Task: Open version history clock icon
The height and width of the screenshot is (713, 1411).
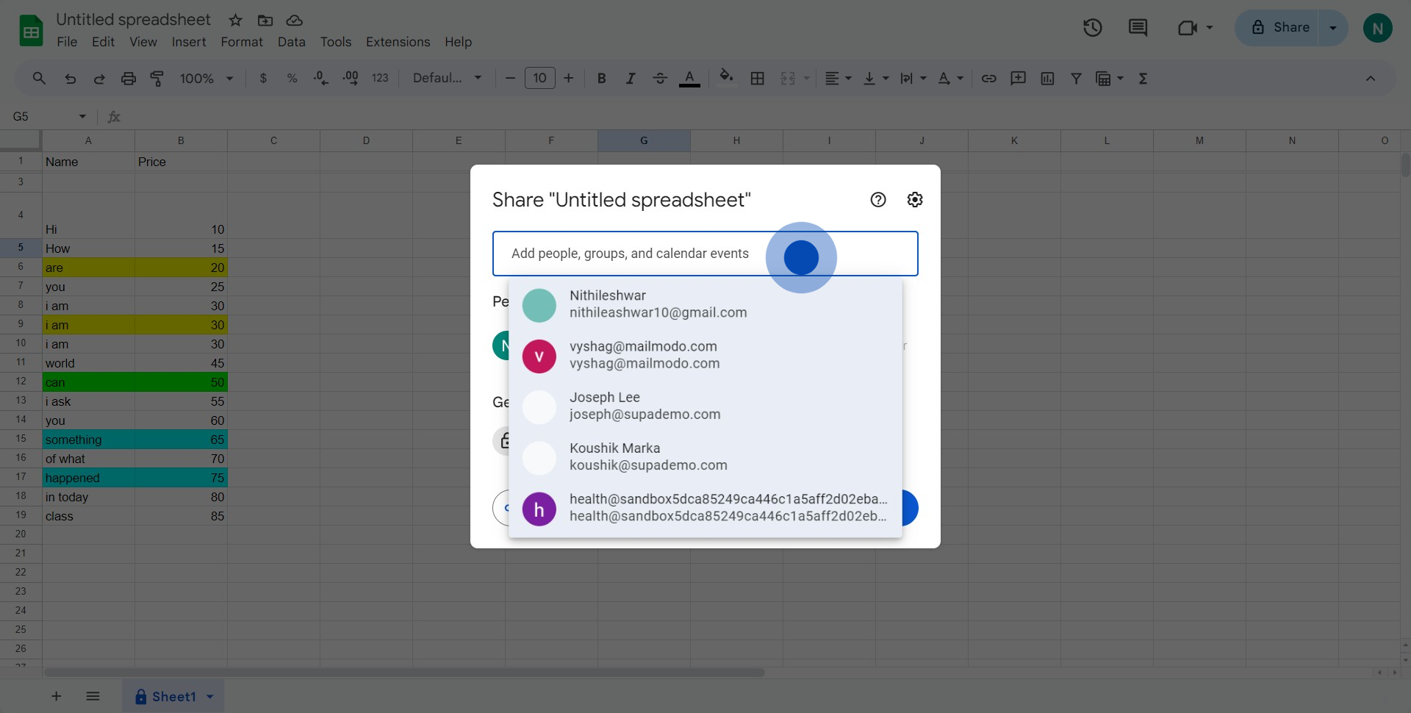Action: pyautogui.click(x=1092, y=28)
